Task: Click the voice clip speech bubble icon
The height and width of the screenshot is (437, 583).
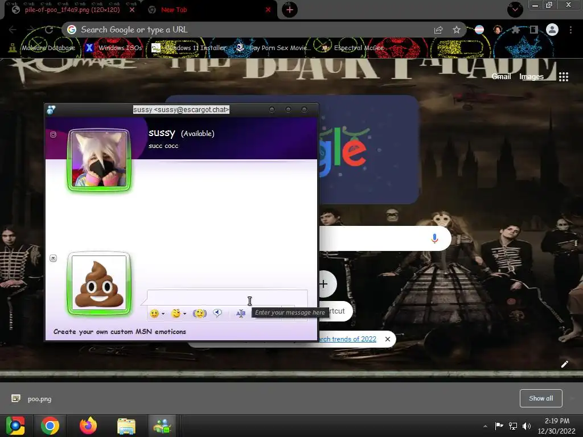Action: tap(218, 314)
